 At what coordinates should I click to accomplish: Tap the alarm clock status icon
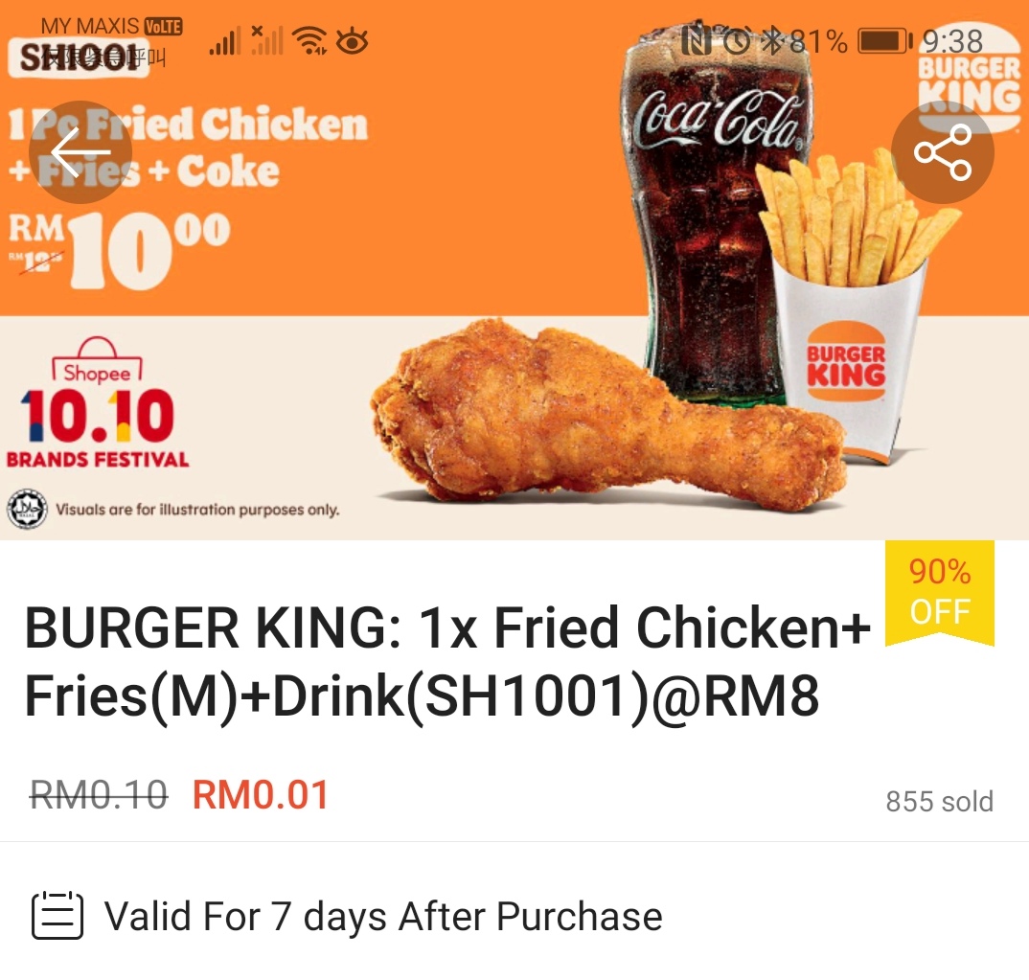pos(737,41)
